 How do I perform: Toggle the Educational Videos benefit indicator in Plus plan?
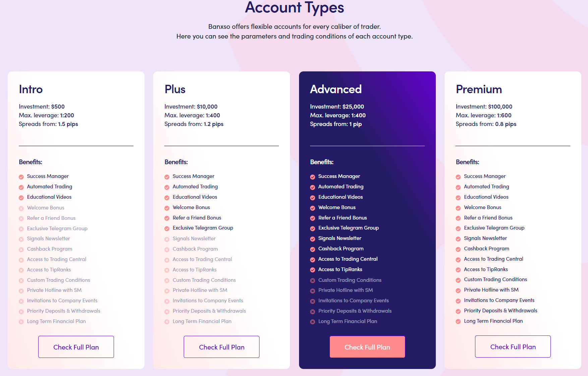[167, 197]
